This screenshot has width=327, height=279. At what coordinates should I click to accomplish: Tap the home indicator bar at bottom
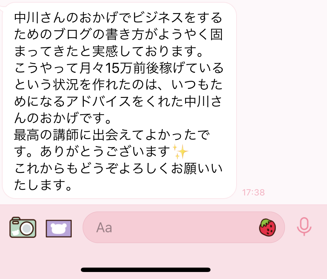pyautogui.click(x=146, y=270)
